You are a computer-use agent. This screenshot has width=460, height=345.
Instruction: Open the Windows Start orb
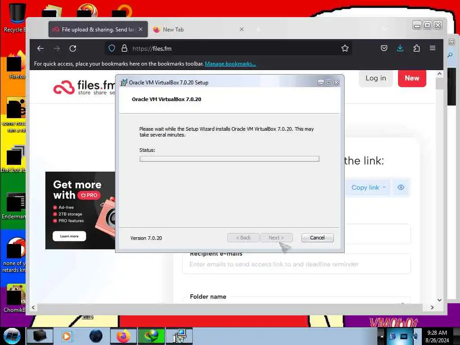(x=12, y=336)
